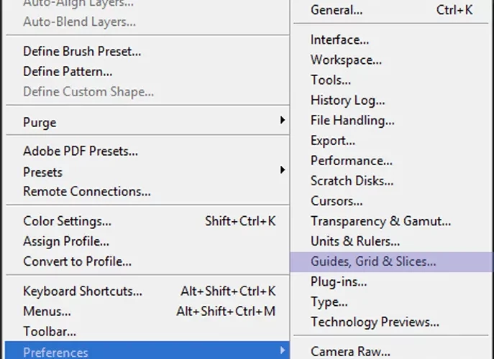Choose Define Pattern menu item
This screenshot has width=494, height=359.
(147, 71)
